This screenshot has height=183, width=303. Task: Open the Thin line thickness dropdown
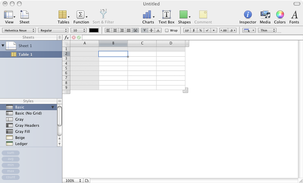tap(267, 30)
